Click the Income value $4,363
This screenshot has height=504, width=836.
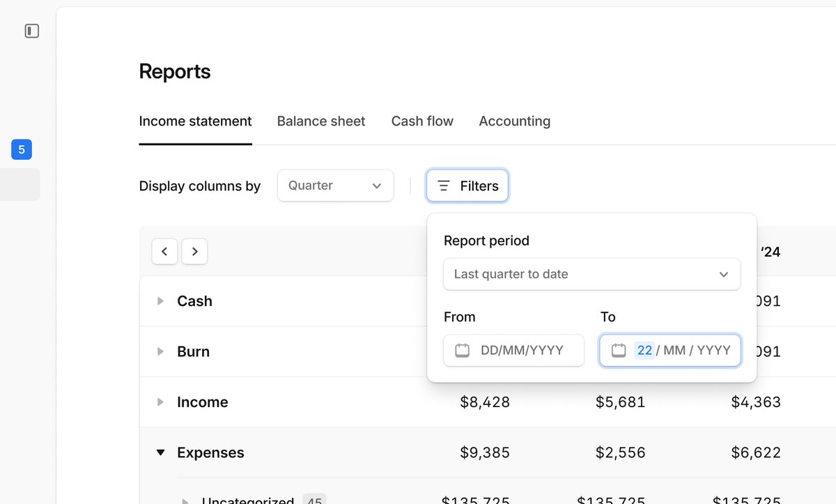coord(756,402)
